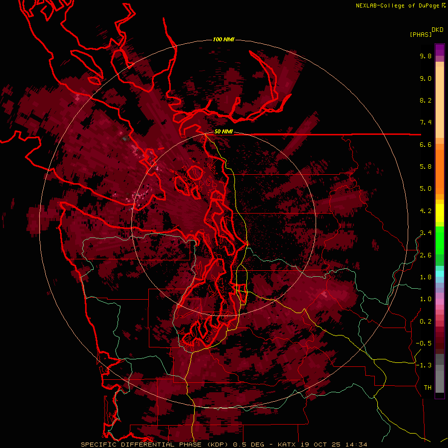Click the SPECIFIC DIFFERENTIAL PHASE (KDP) caption

(x=155, y=445)
